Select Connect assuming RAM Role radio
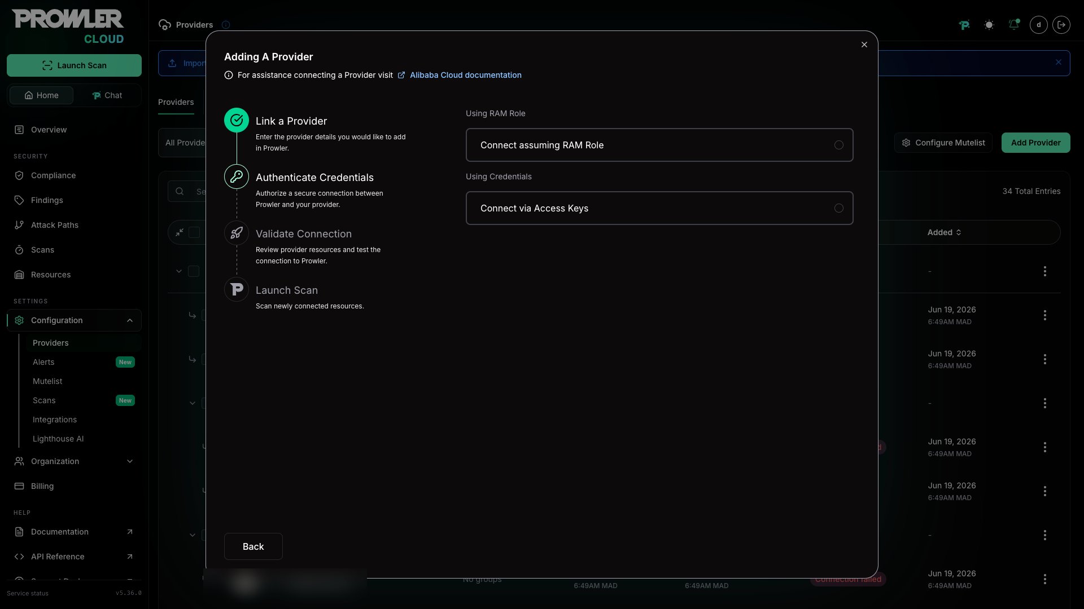This screenshot has height=609, width=1084. pyautogui.click(x=839, y=145)
